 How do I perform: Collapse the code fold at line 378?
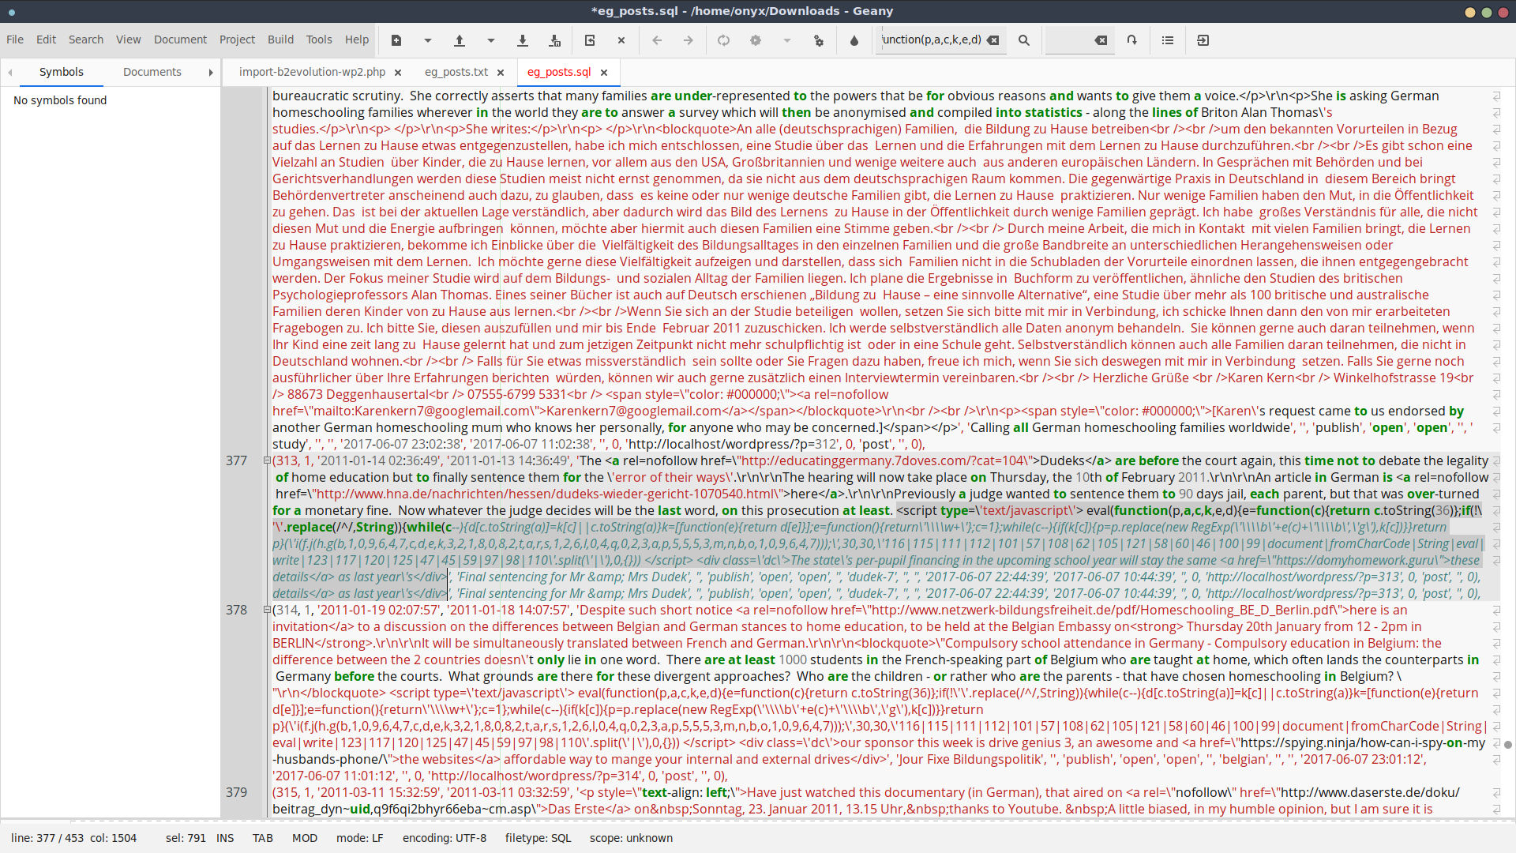click(265, 609)
